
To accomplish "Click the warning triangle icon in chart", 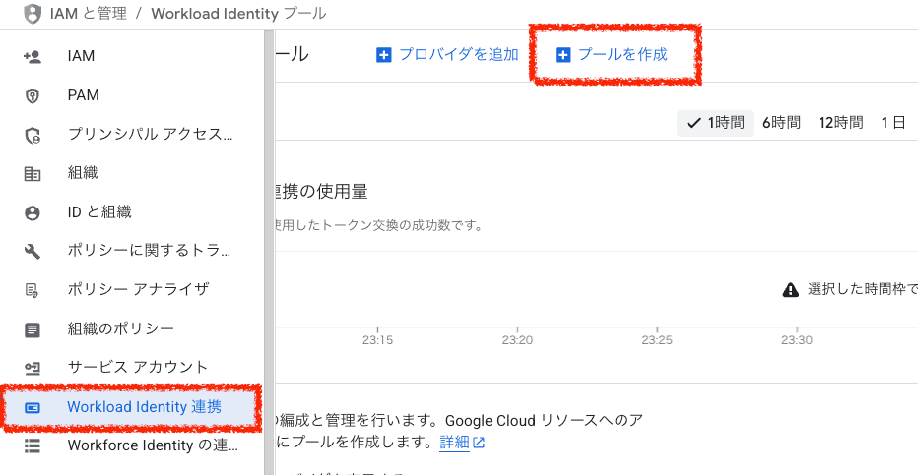I will (790, 289).
